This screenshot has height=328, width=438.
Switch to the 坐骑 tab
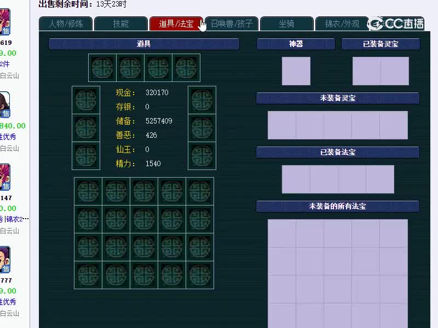[x=287, y=24]
